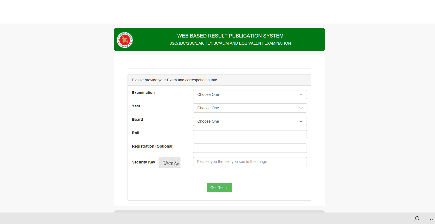Click the search magnifier icon at bottom
The image size is (435, 224).
(416, 219)
